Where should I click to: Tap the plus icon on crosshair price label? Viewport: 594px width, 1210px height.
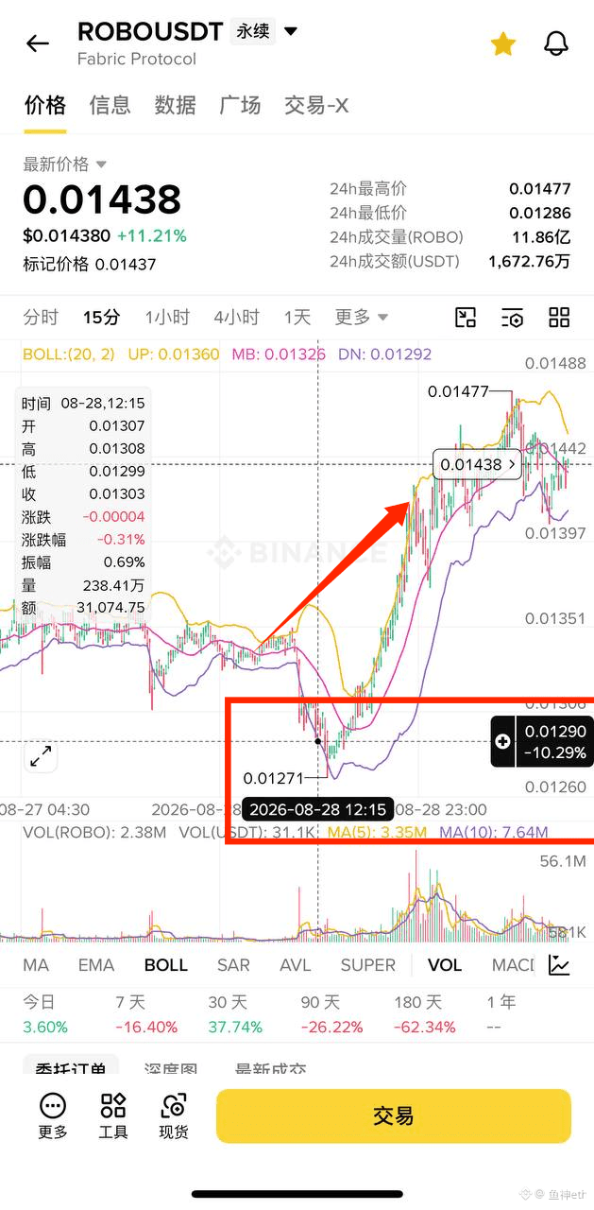502,742
